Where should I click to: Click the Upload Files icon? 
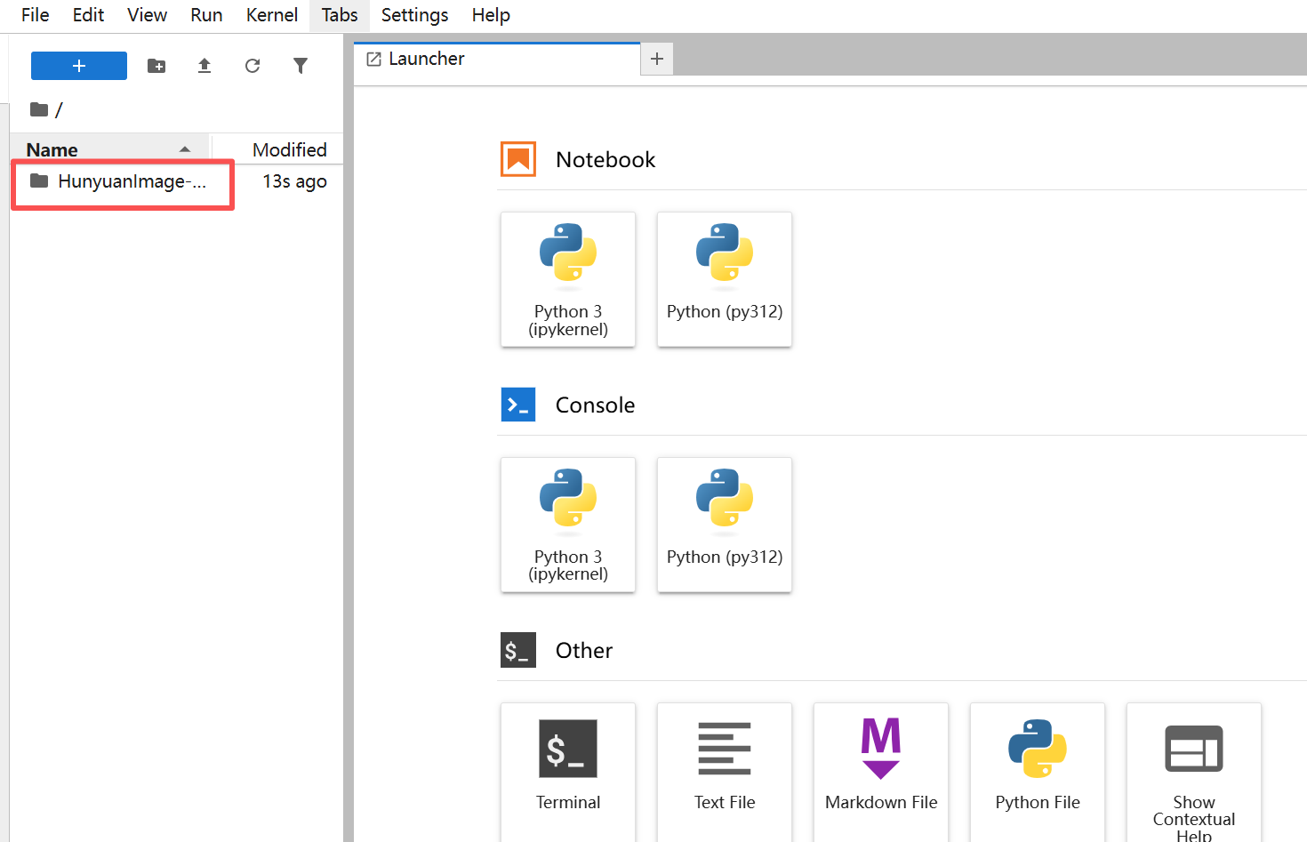[204, 66]
